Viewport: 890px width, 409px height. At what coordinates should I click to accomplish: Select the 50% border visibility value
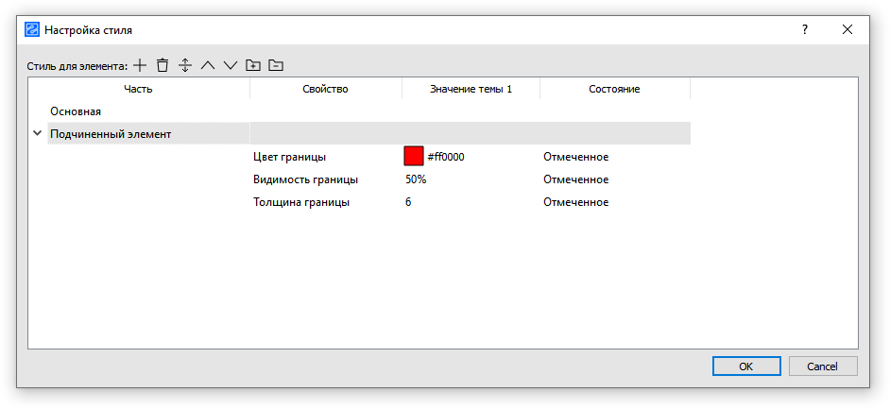click(416, 179)
